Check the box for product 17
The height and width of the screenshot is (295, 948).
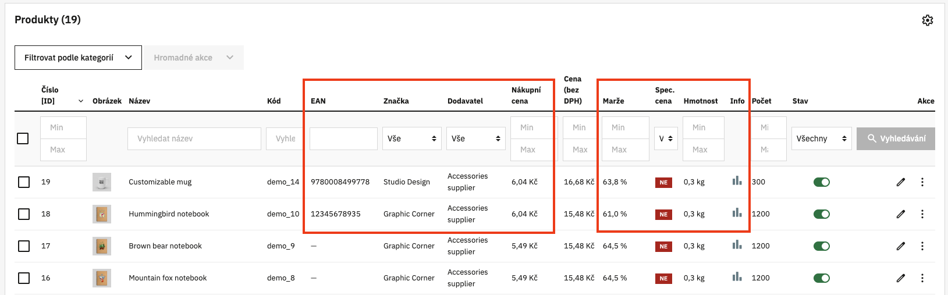pyautogui.click(x=24, y=246)
